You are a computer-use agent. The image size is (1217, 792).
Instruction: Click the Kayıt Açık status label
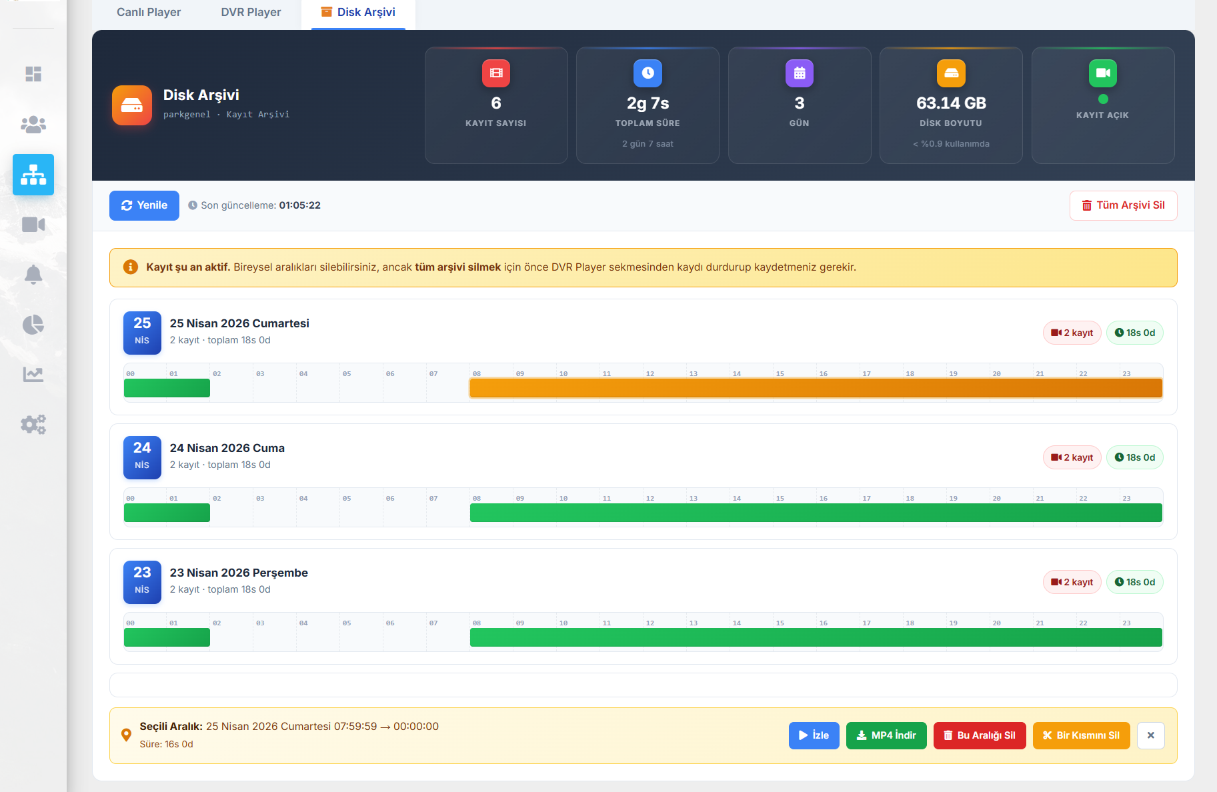click(x=1102, y=115)
